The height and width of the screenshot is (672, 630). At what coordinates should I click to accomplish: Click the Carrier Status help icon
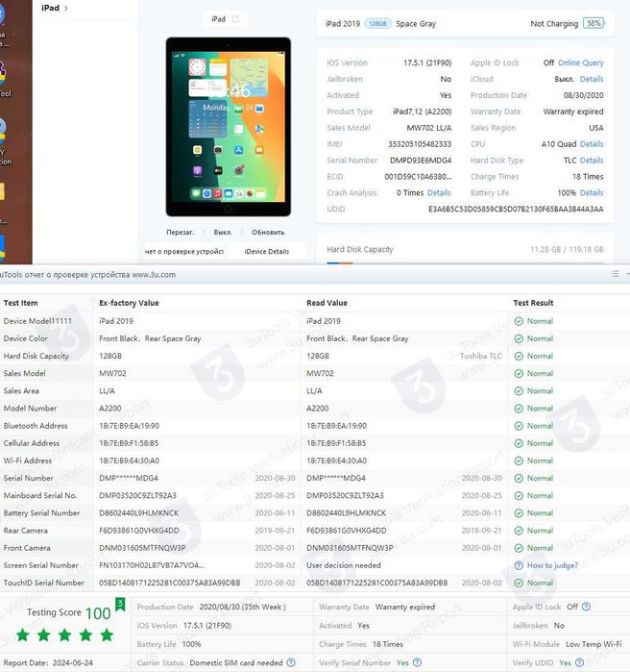pyautogui.click(x=291, y=662)
